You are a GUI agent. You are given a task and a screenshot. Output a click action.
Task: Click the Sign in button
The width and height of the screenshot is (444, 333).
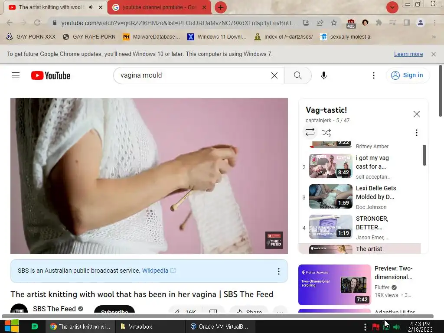pyautogui.click(x=408, y=75)
